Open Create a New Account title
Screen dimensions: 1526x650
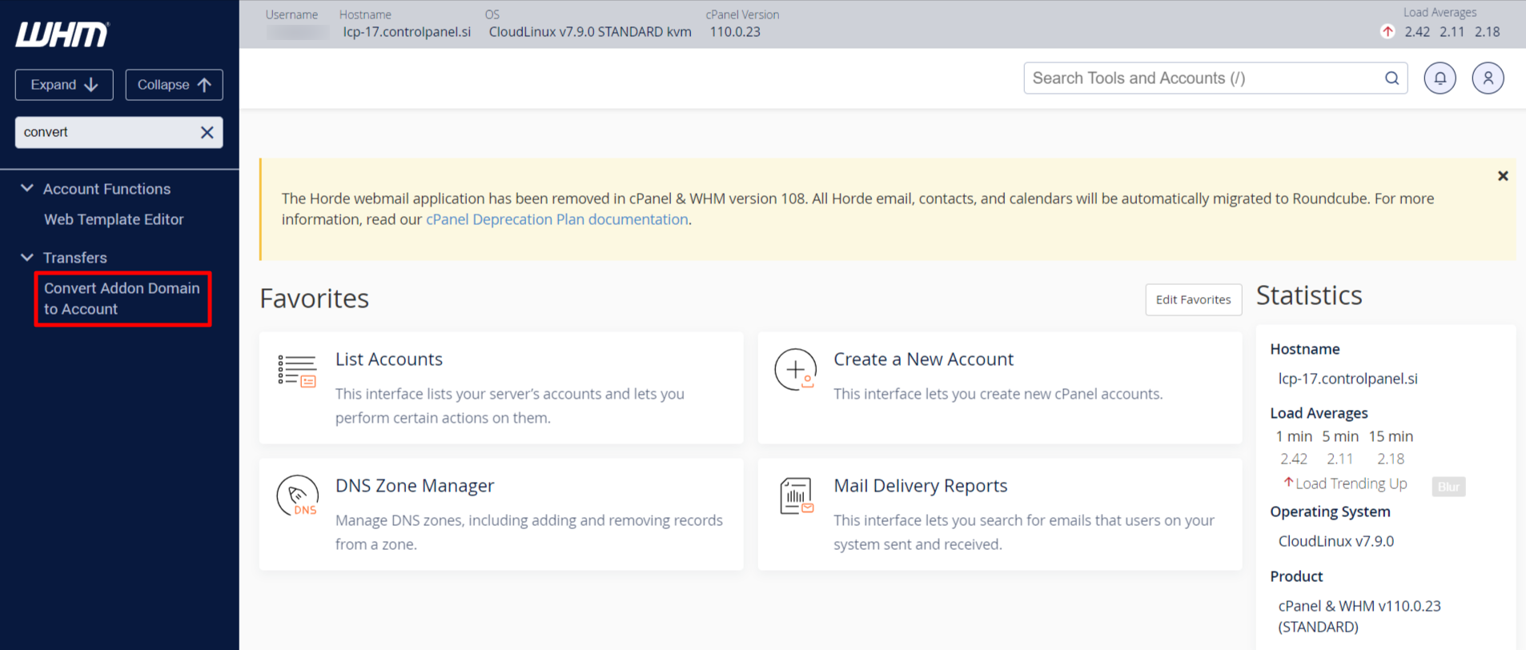(923, 359)
